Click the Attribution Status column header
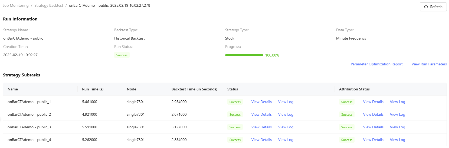449x148 pixels. pos(354,89)
